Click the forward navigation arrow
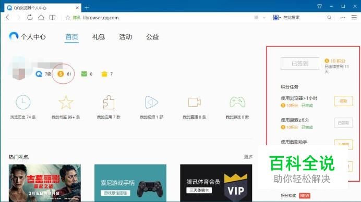 [19, 18]
